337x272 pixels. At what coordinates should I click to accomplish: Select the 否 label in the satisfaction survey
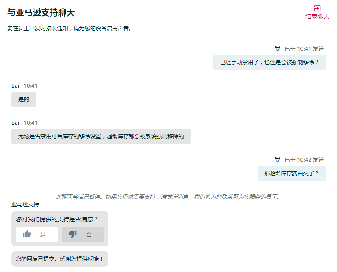pyautogui.click(x=88, y=235)
